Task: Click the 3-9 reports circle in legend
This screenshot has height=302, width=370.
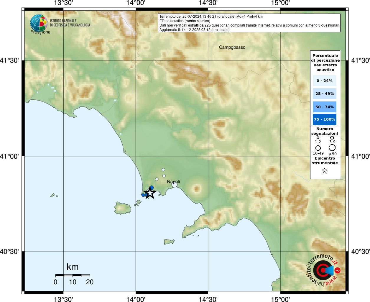Action: pyautogui.click(x=332, y=137)
